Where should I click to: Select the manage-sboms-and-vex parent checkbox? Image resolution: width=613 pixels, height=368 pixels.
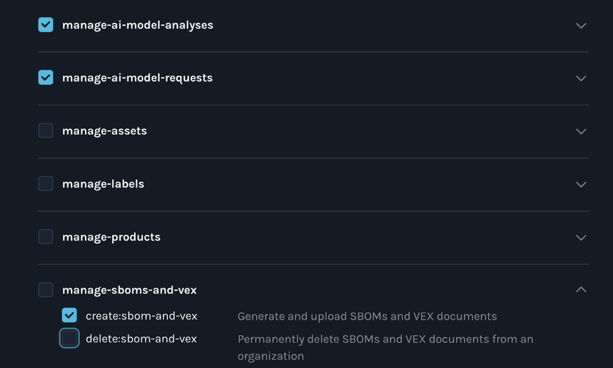click(x=46, y=290)
